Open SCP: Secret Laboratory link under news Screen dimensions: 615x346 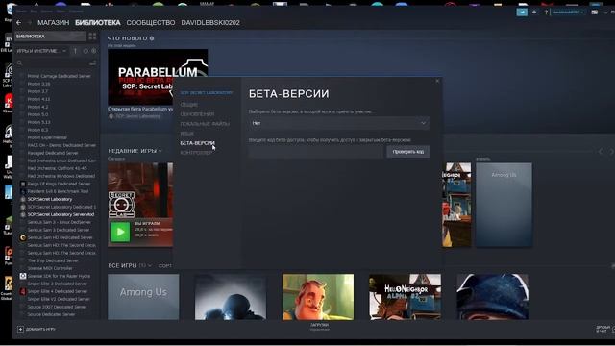tap(137, 116)
